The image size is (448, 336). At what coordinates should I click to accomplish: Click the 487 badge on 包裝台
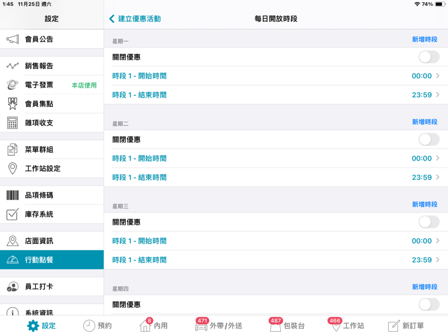point(276,321)
